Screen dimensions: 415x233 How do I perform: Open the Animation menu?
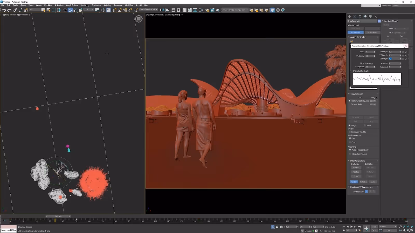[59, 5]
